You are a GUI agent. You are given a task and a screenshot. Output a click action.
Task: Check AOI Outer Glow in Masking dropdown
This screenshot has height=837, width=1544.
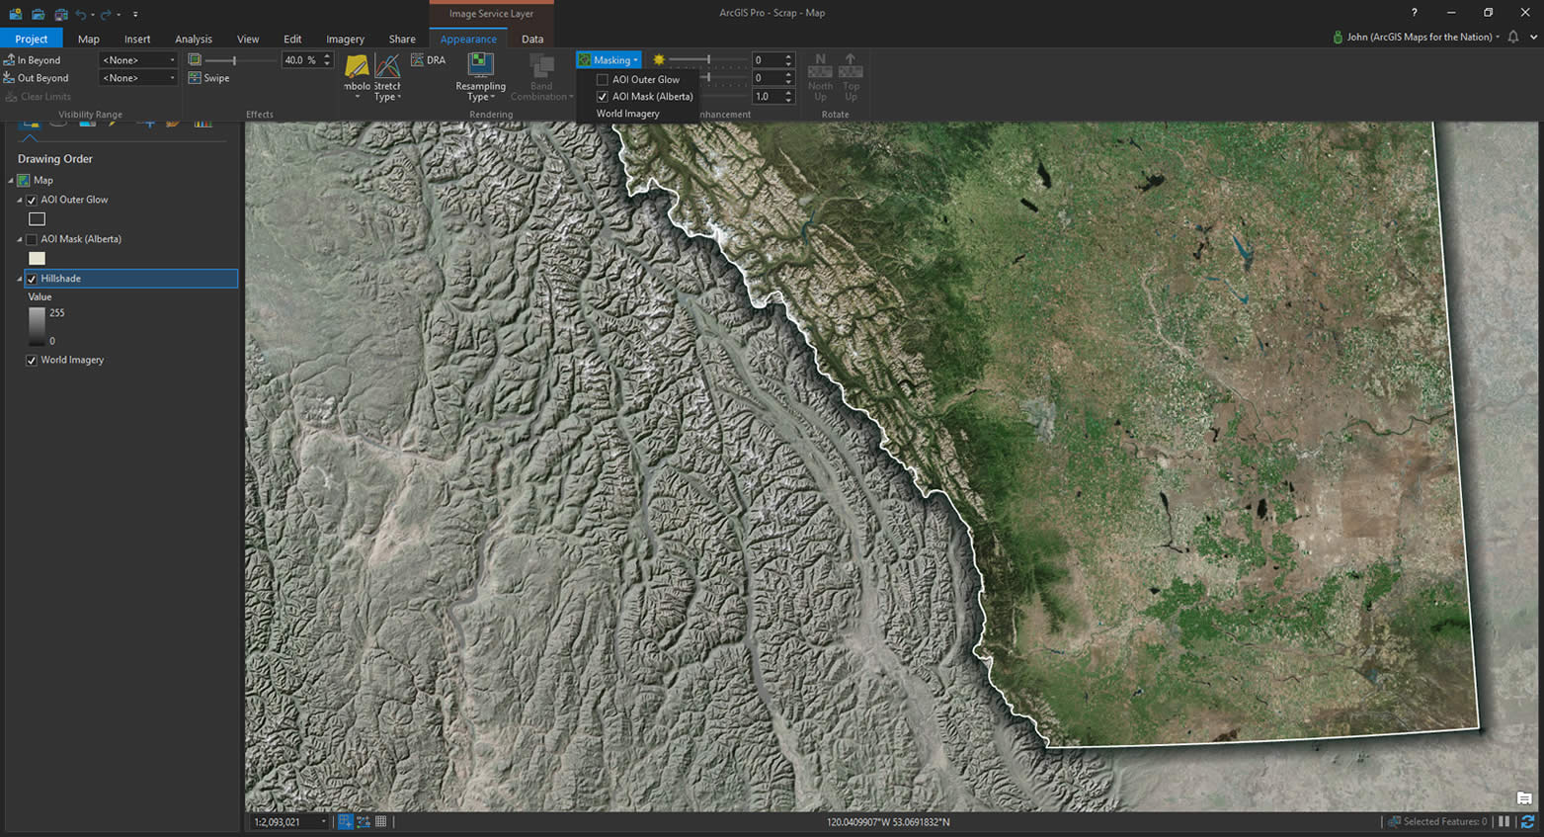pos(603,80)
